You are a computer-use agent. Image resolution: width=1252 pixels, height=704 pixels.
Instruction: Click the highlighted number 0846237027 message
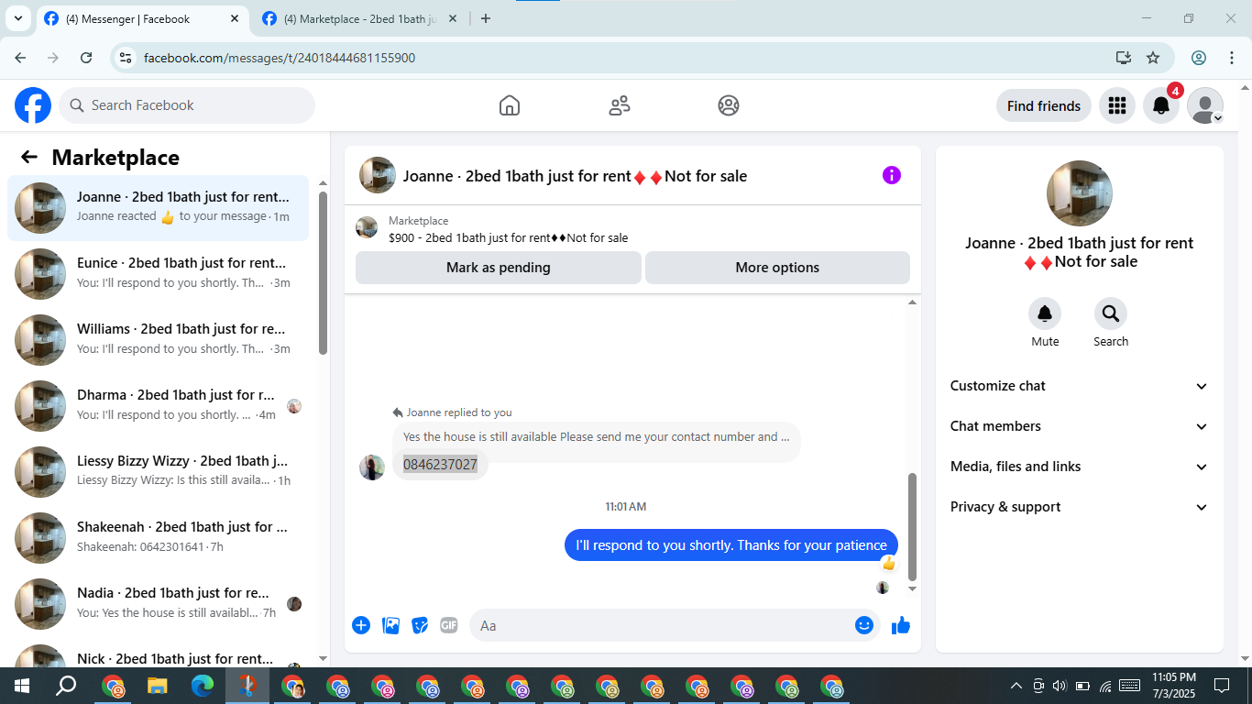tap(440, 465)
